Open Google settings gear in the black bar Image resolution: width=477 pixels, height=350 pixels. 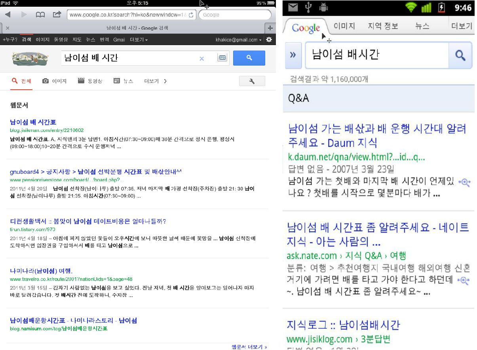point(269,40)
